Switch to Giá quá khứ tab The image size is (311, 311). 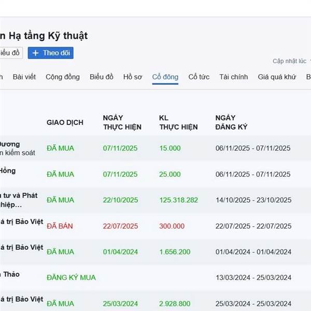pyautogui.click(x=277, y=77)
